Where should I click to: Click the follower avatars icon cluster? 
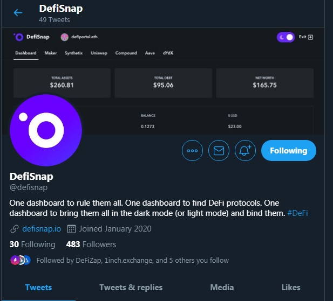pyautogui.click(x=21, y=260)
